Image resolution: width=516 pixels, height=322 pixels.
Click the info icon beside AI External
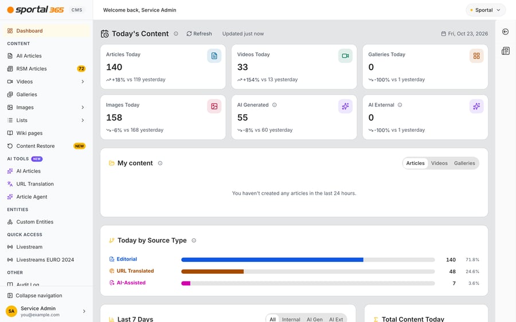[x=400, y=105]
